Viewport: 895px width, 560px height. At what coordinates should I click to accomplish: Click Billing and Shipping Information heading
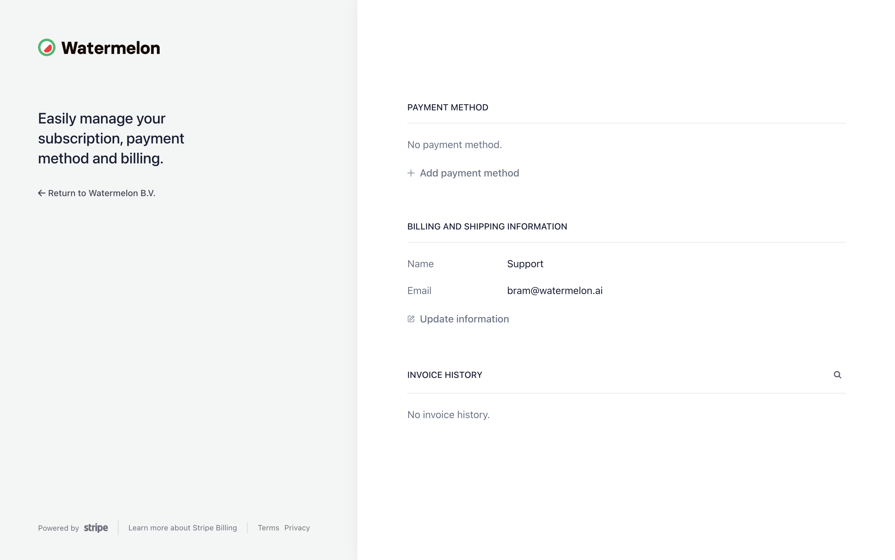pos(487,226)
